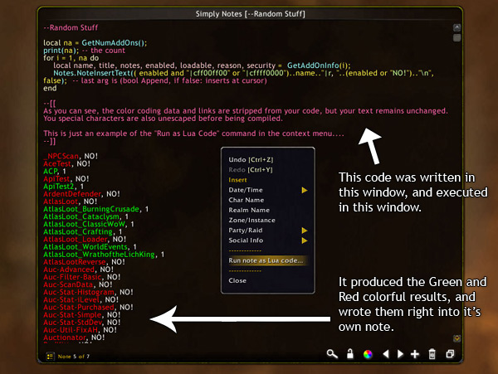Click the Auc-Stat-Purchased, NO! row
This screenshot has height=374, width=498.
pos(88,308)
